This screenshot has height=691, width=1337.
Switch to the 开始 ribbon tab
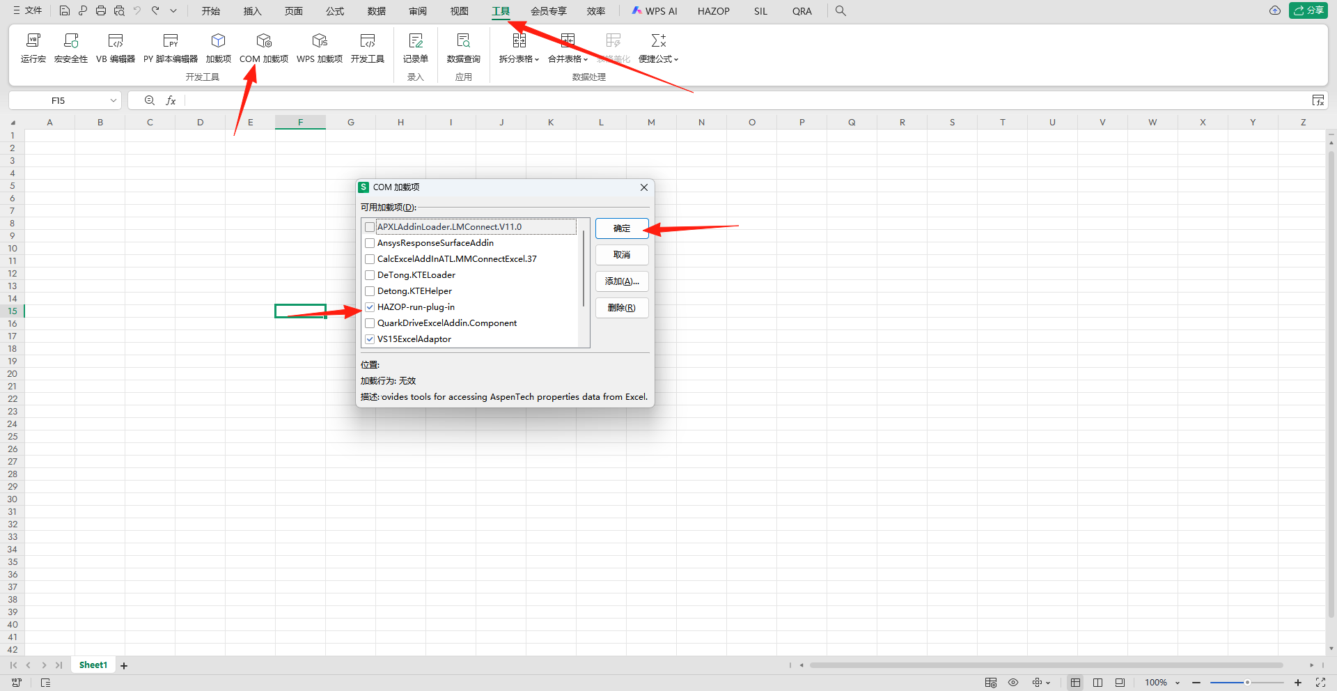point(211,11)
